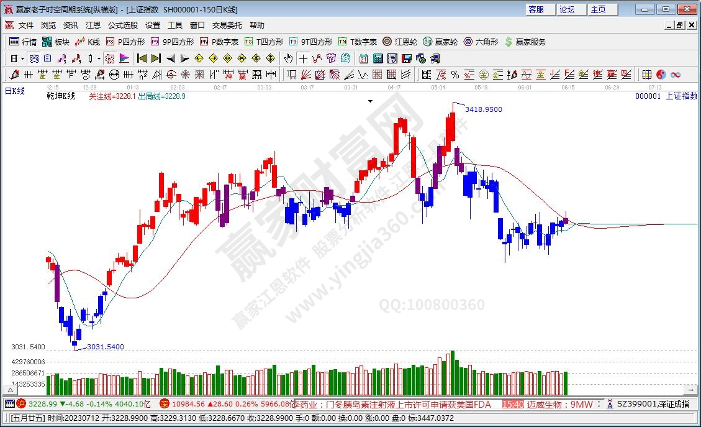Click the calendar icon showing 21
The image size is (701, 427).
coord(363,58)
